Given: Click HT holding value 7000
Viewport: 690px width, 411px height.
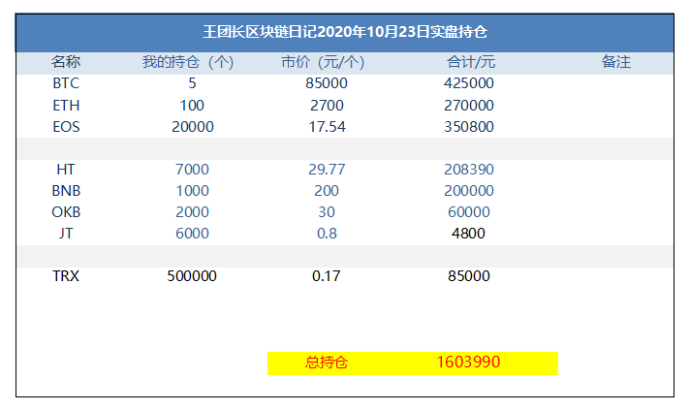Looking at the screenshot, I should pyautogui.click(x=192, y=170).
